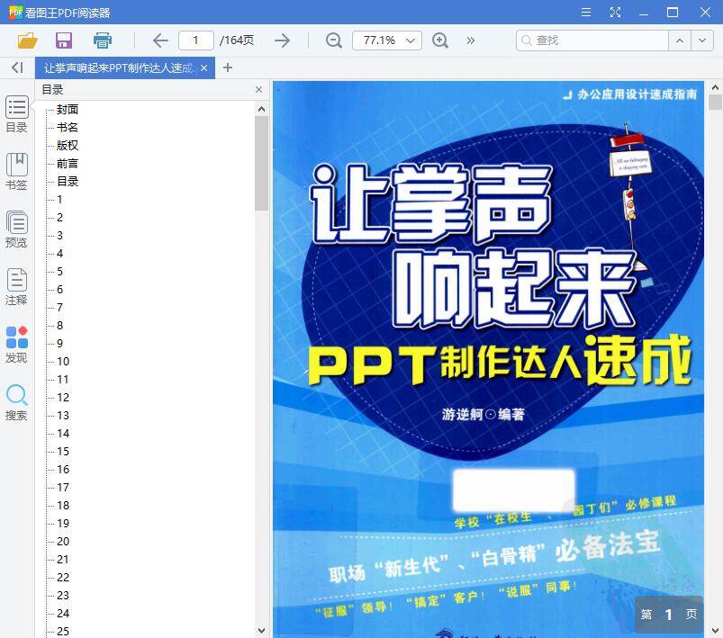Open the 注释 annotations panel

click(x=16, y=287)
